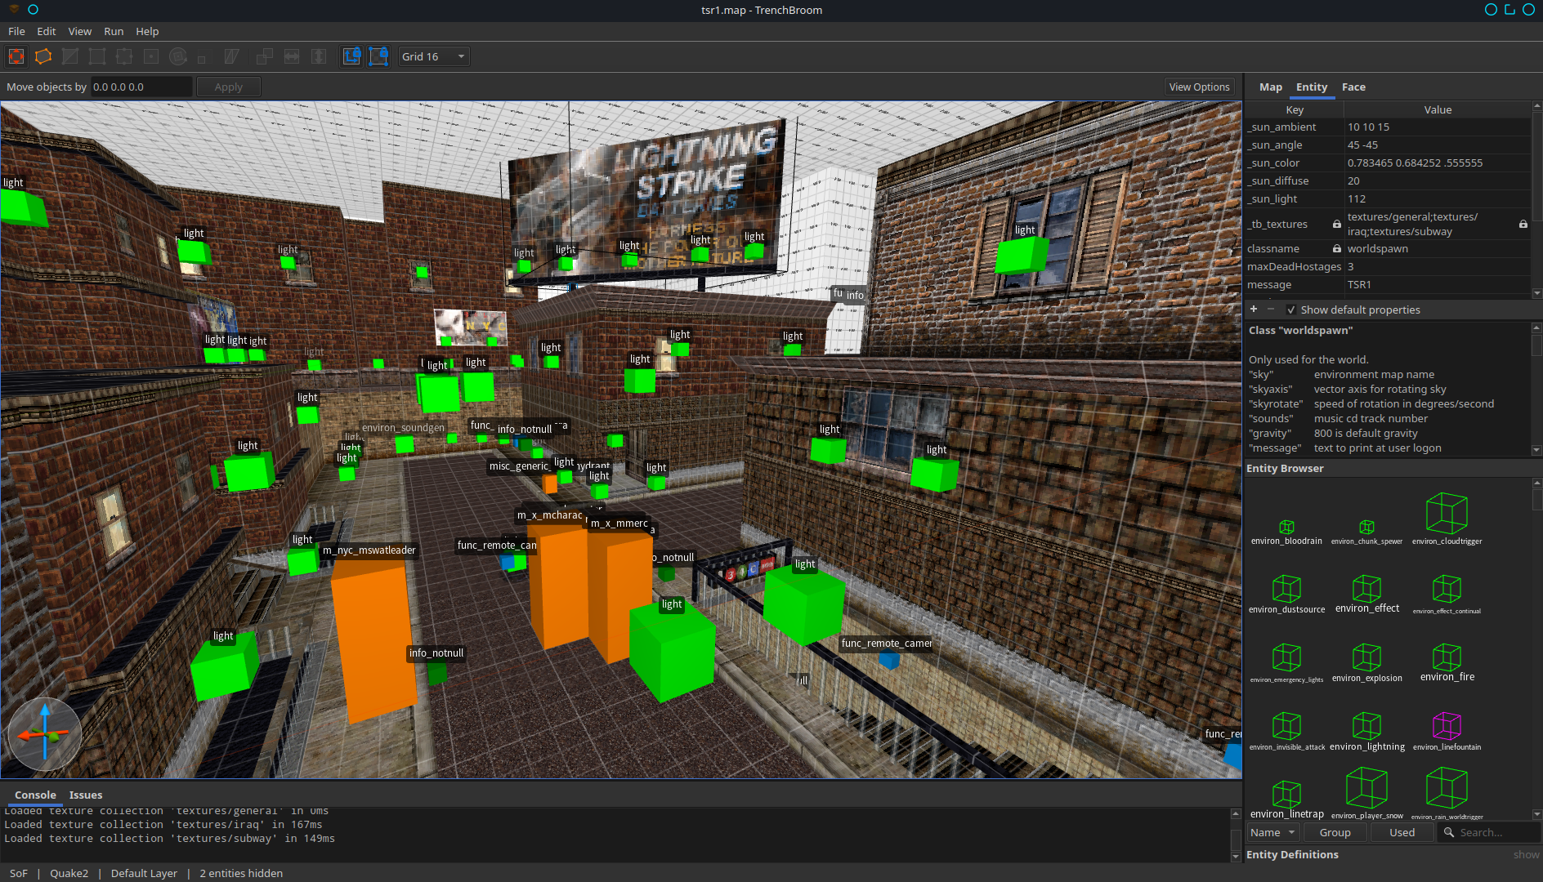Screen dimensions: 1543x882
Task: Select magenta environ_linefountain entity in browser
Action: [1447, 731]
